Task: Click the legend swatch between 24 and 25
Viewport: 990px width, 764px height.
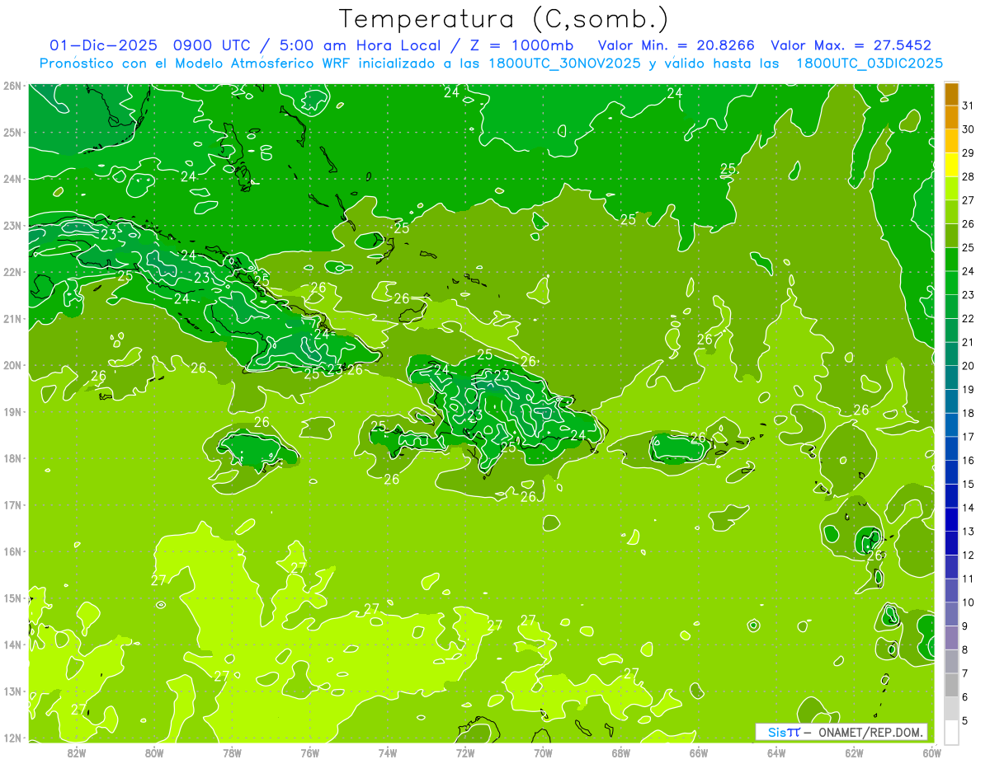Action: (x=951, y=260)
